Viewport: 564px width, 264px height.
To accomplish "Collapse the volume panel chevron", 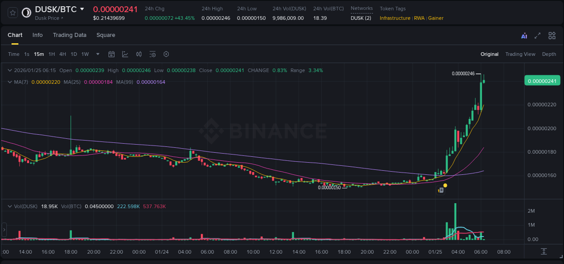I will (x=9, y=206).
